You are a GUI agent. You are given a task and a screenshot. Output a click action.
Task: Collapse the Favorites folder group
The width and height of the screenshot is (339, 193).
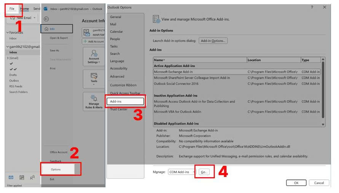(8, 32)
